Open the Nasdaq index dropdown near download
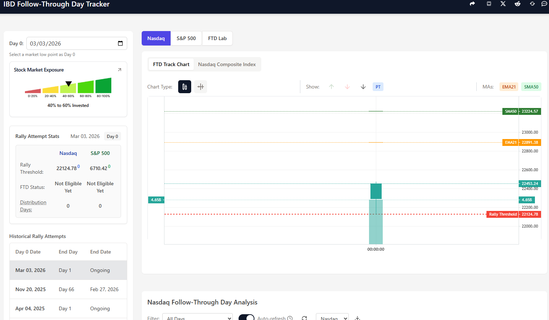 pyautogui.click(x=332, y=317)
